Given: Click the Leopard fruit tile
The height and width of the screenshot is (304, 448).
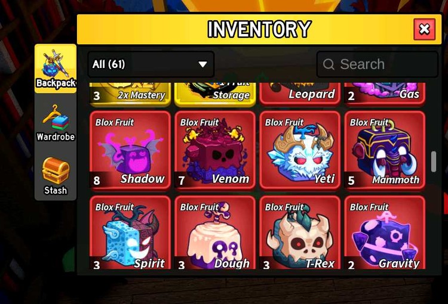Looking at the screenshot, I should click(300, 94).
